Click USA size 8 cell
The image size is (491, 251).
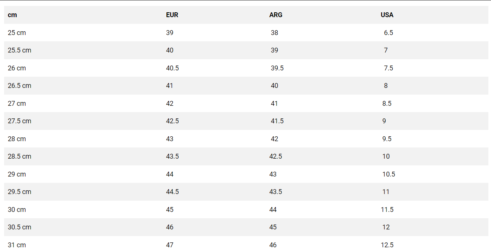pyautogui.click(x=386, y=86)
